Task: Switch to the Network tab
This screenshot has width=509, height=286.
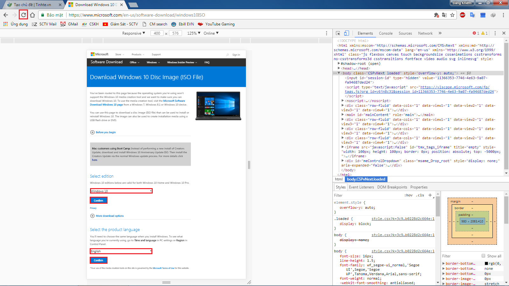Action: pos(425,33)
